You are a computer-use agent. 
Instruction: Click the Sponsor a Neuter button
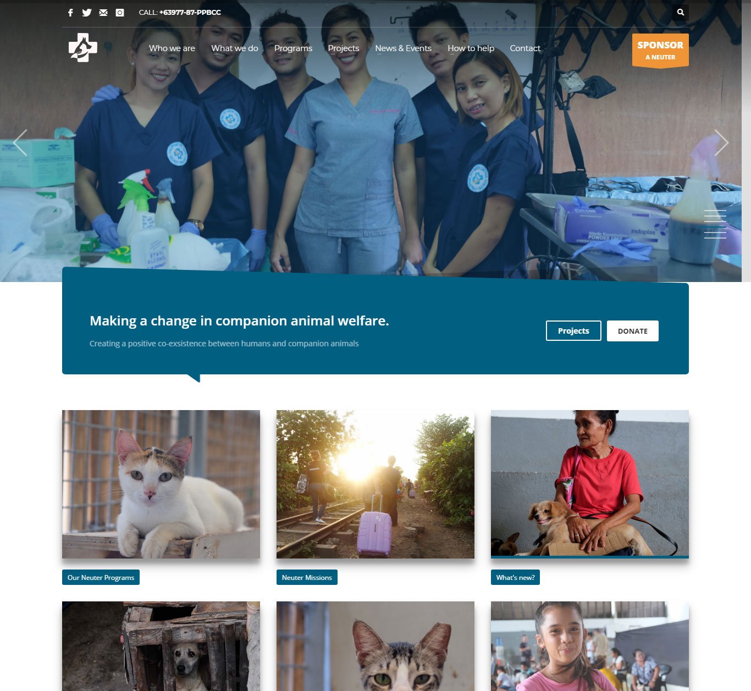[x=660, y=51]
